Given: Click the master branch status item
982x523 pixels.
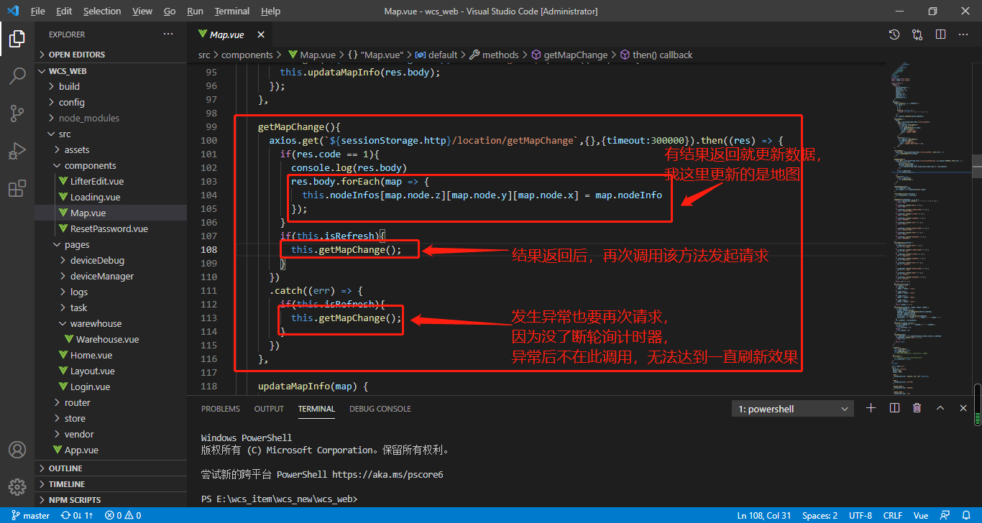Looking at the screenshot, I should pos(30,515).
